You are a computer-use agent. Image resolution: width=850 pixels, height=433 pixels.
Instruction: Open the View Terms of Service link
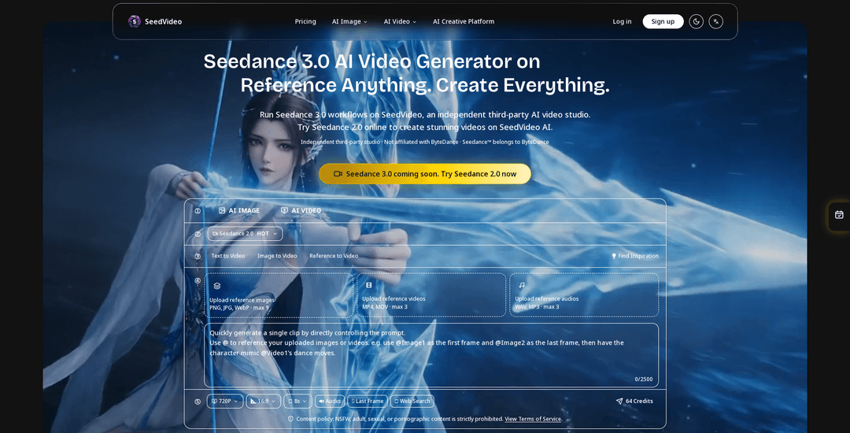pos(533,419)
